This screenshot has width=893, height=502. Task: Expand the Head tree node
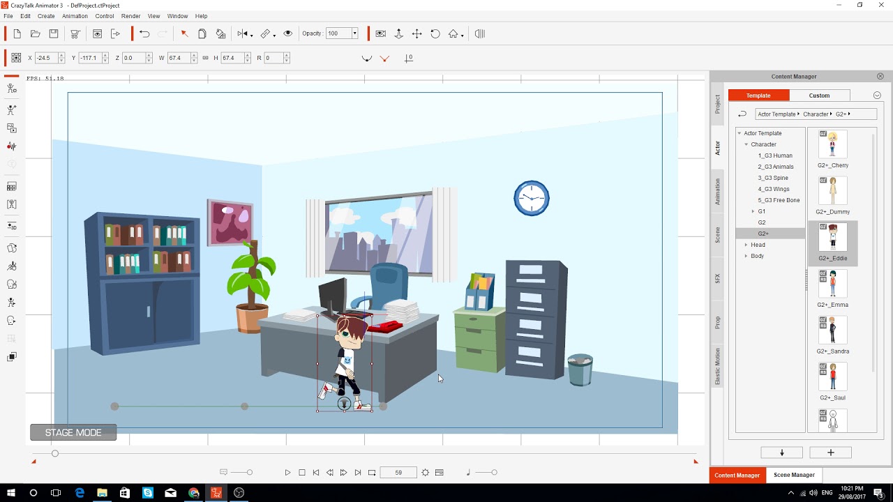point(746,245)
